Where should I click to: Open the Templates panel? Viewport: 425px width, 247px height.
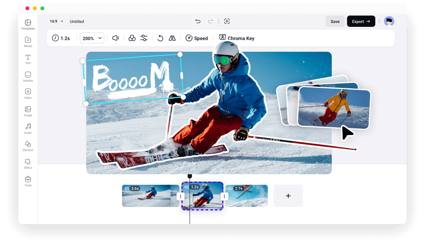[28, 25]
